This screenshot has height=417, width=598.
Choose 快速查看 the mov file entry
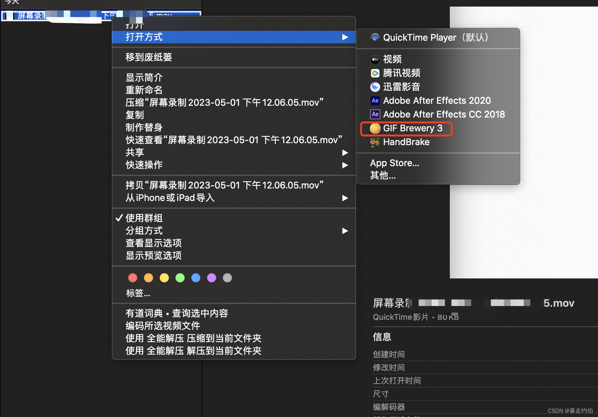tap(234, 140)
